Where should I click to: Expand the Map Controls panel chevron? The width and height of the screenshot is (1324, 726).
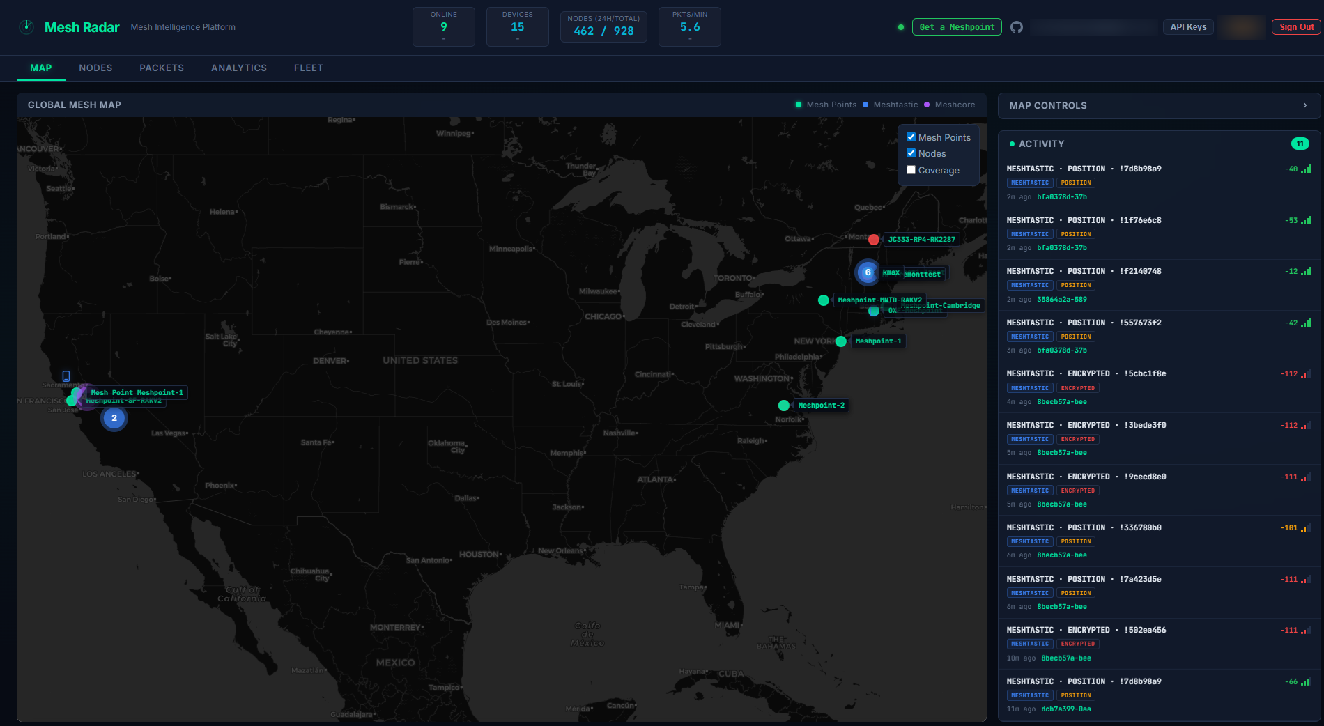point(1305,105)
